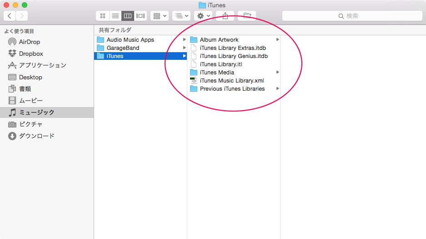The height and width of the screenshot is (239, 426).
Task: Go forward with the right chevron button
Action: click(22, 16)
